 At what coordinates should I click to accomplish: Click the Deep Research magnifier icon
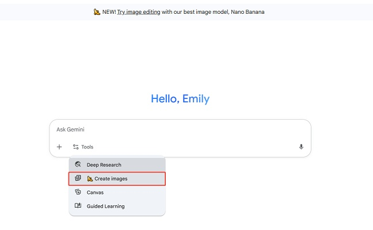tap(78, 165)
